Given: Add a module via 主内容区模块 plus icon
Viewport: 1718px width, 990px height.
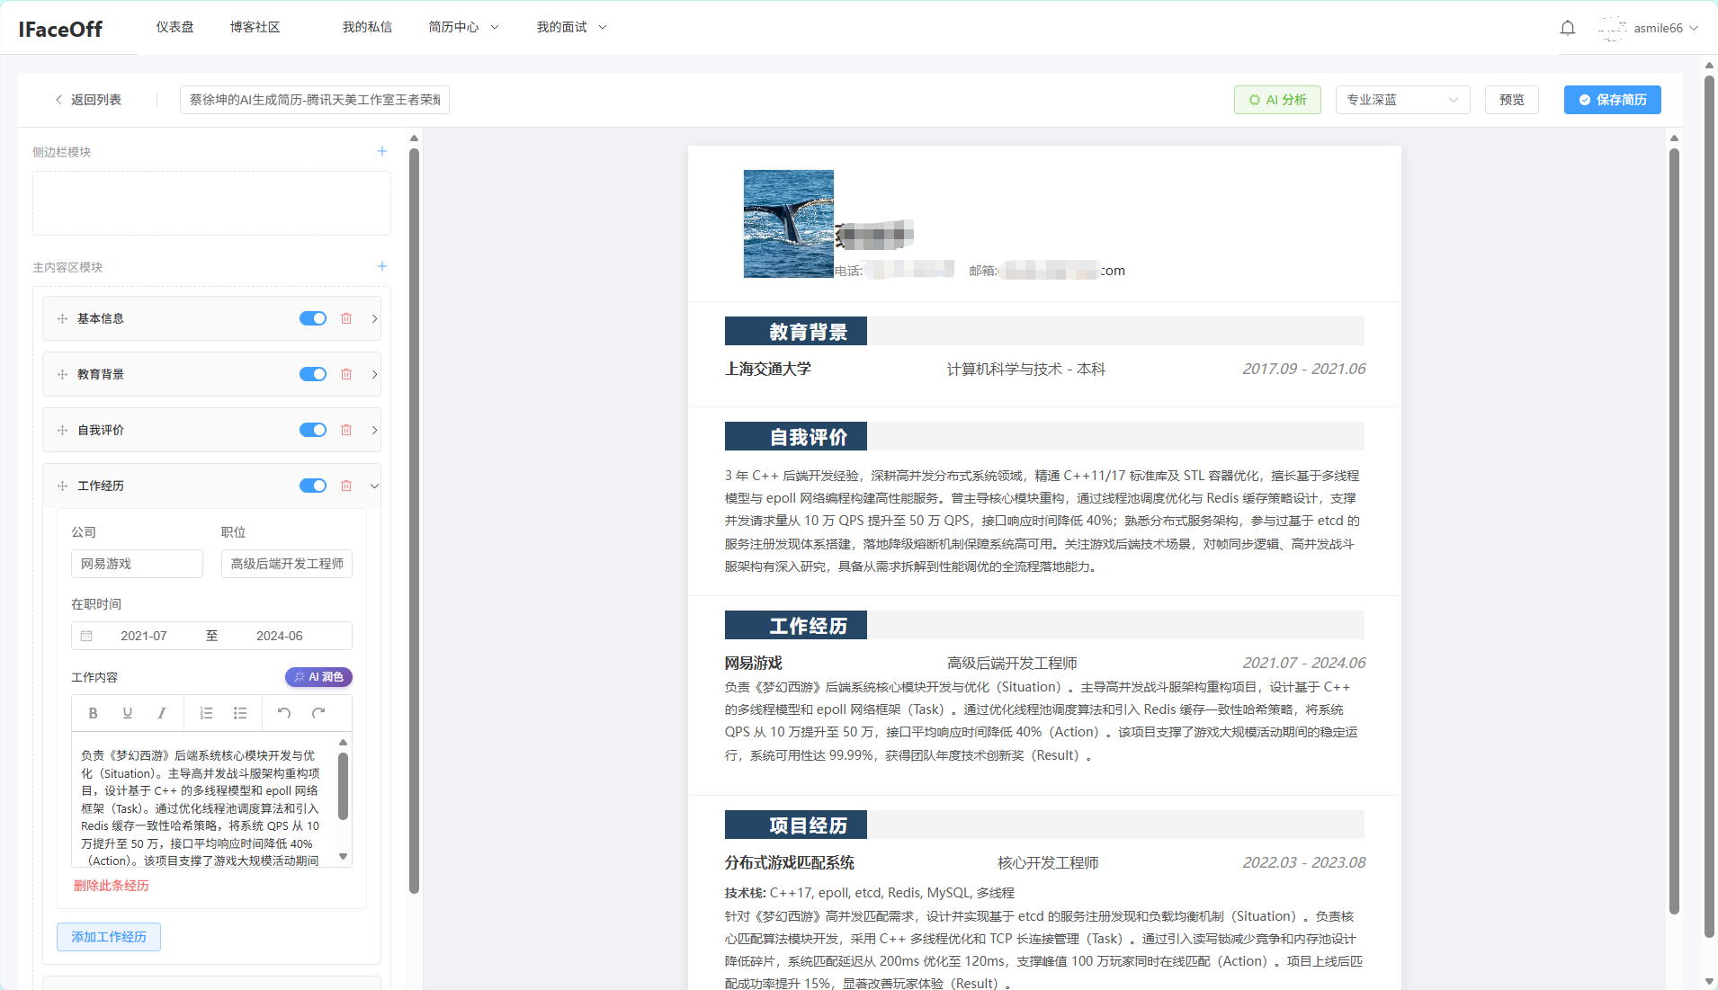Looking at the screenshot, I should coord(381,265).
